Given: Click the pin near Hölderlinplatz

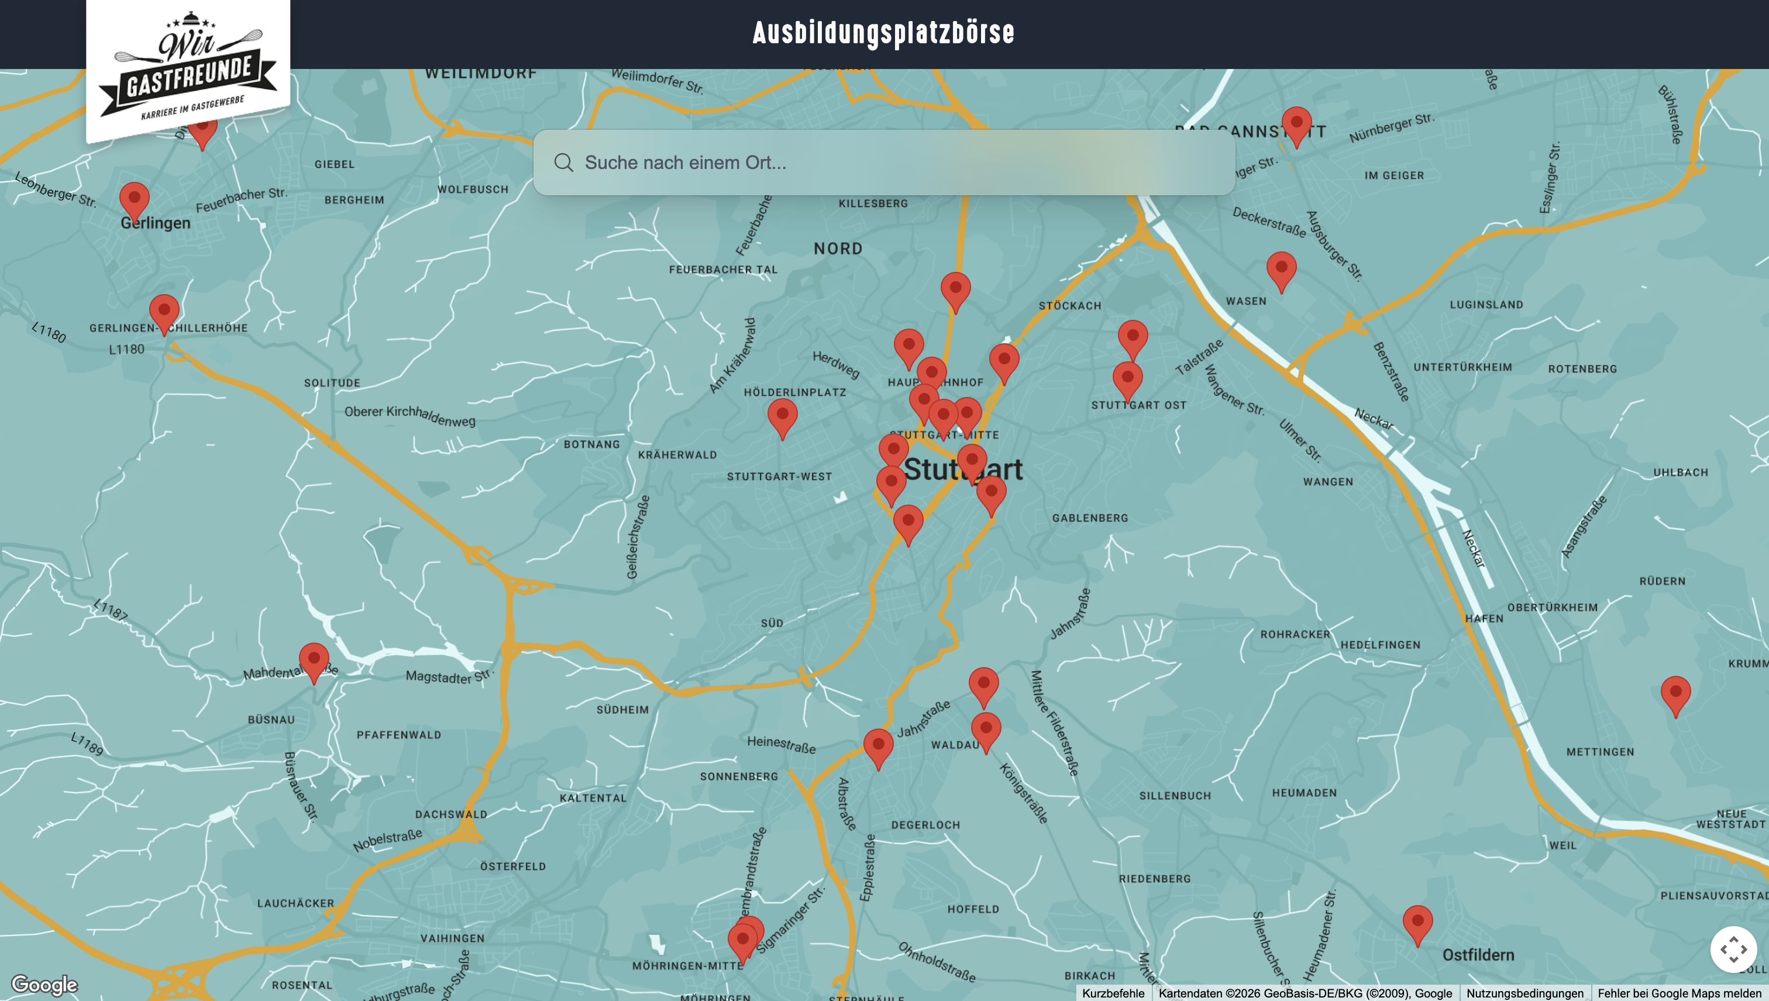Looking at the screenshot, I should click(x=782, y=415).
